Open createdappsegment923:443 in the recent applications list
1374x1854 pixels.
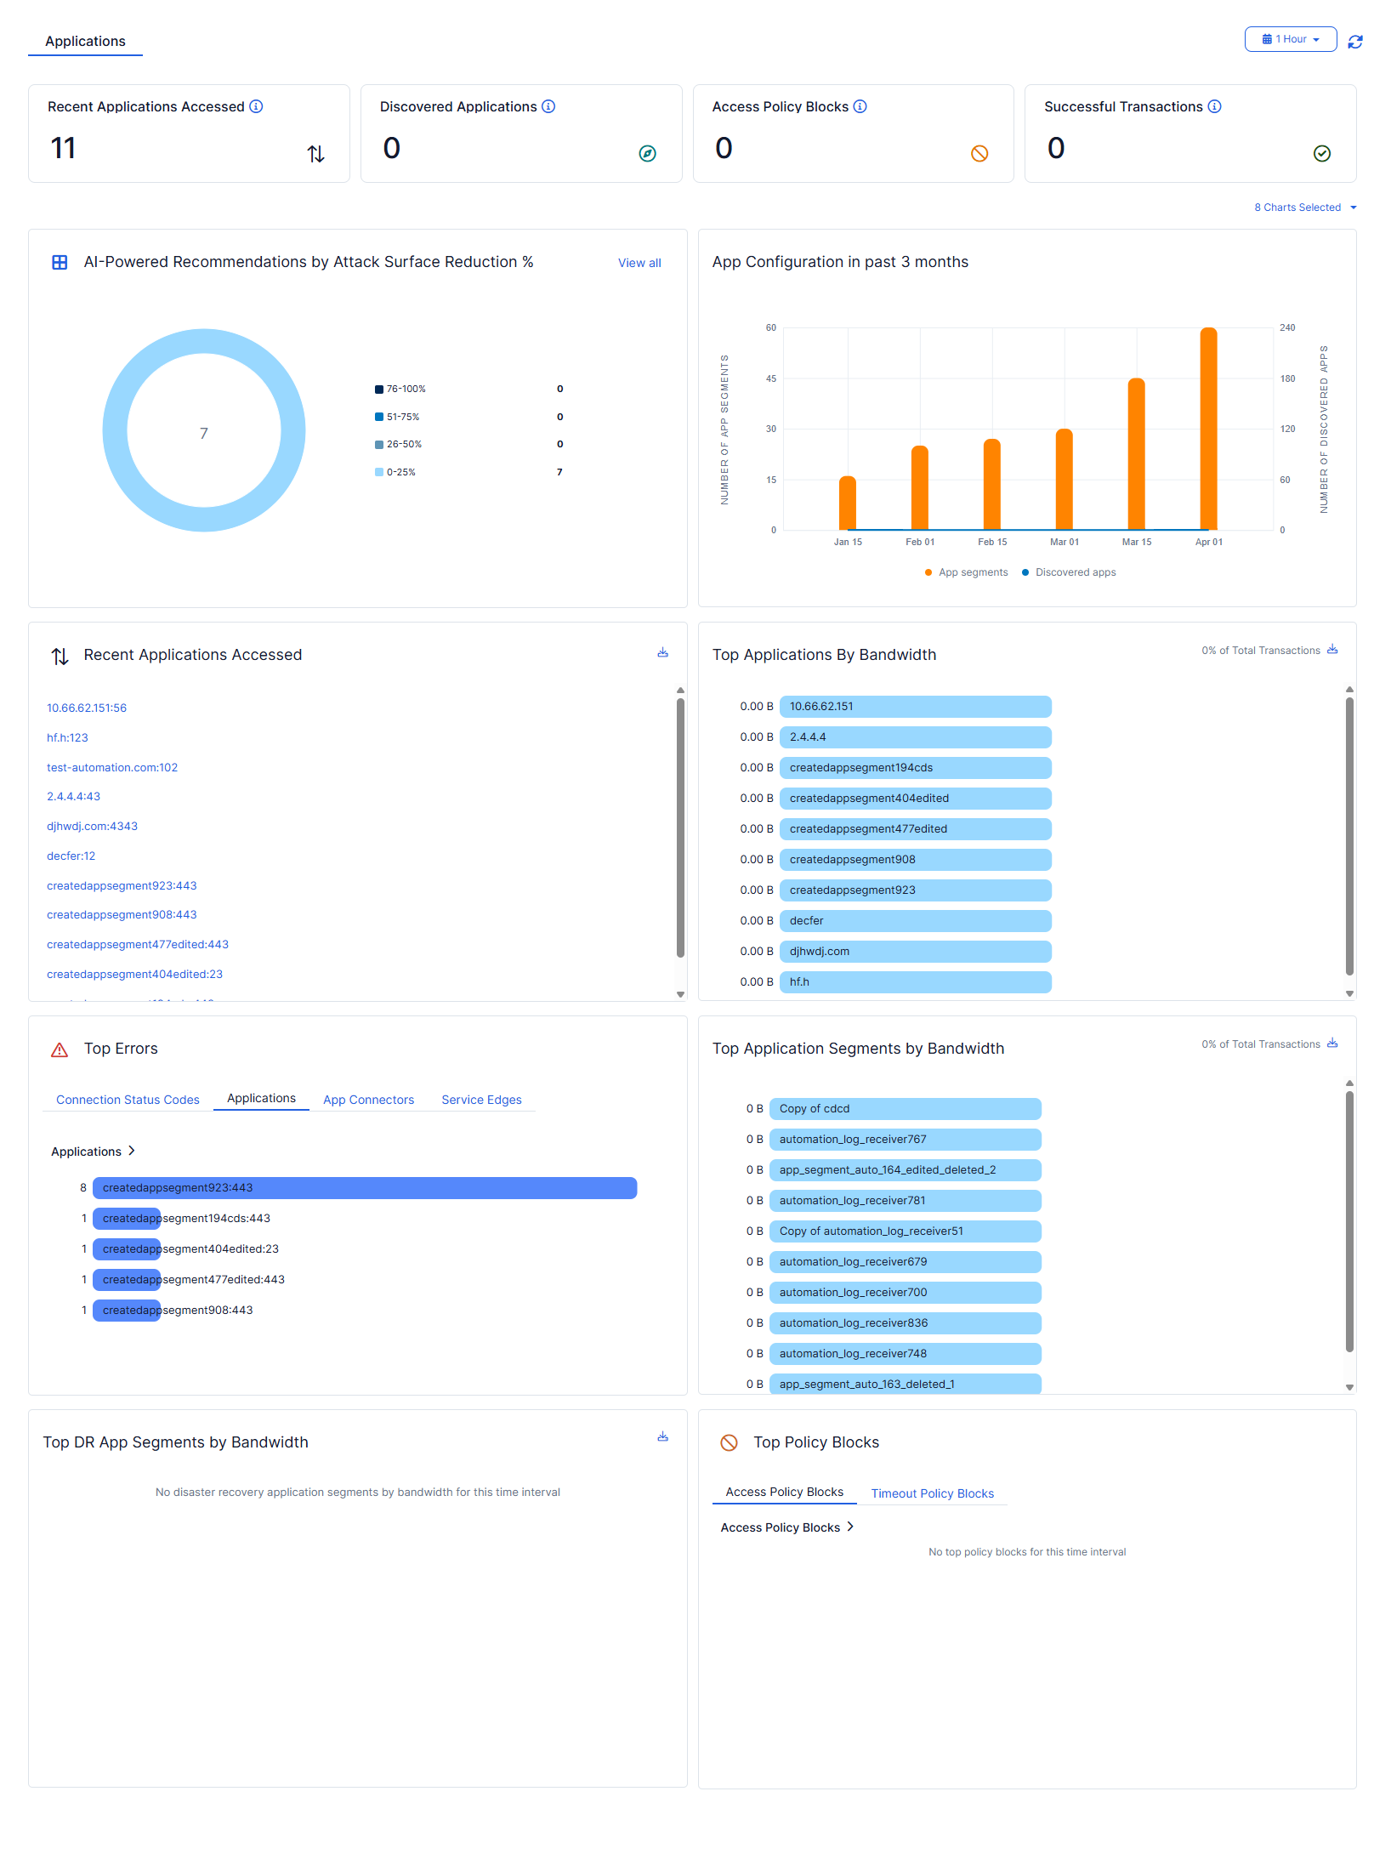[x=122, y=886]
